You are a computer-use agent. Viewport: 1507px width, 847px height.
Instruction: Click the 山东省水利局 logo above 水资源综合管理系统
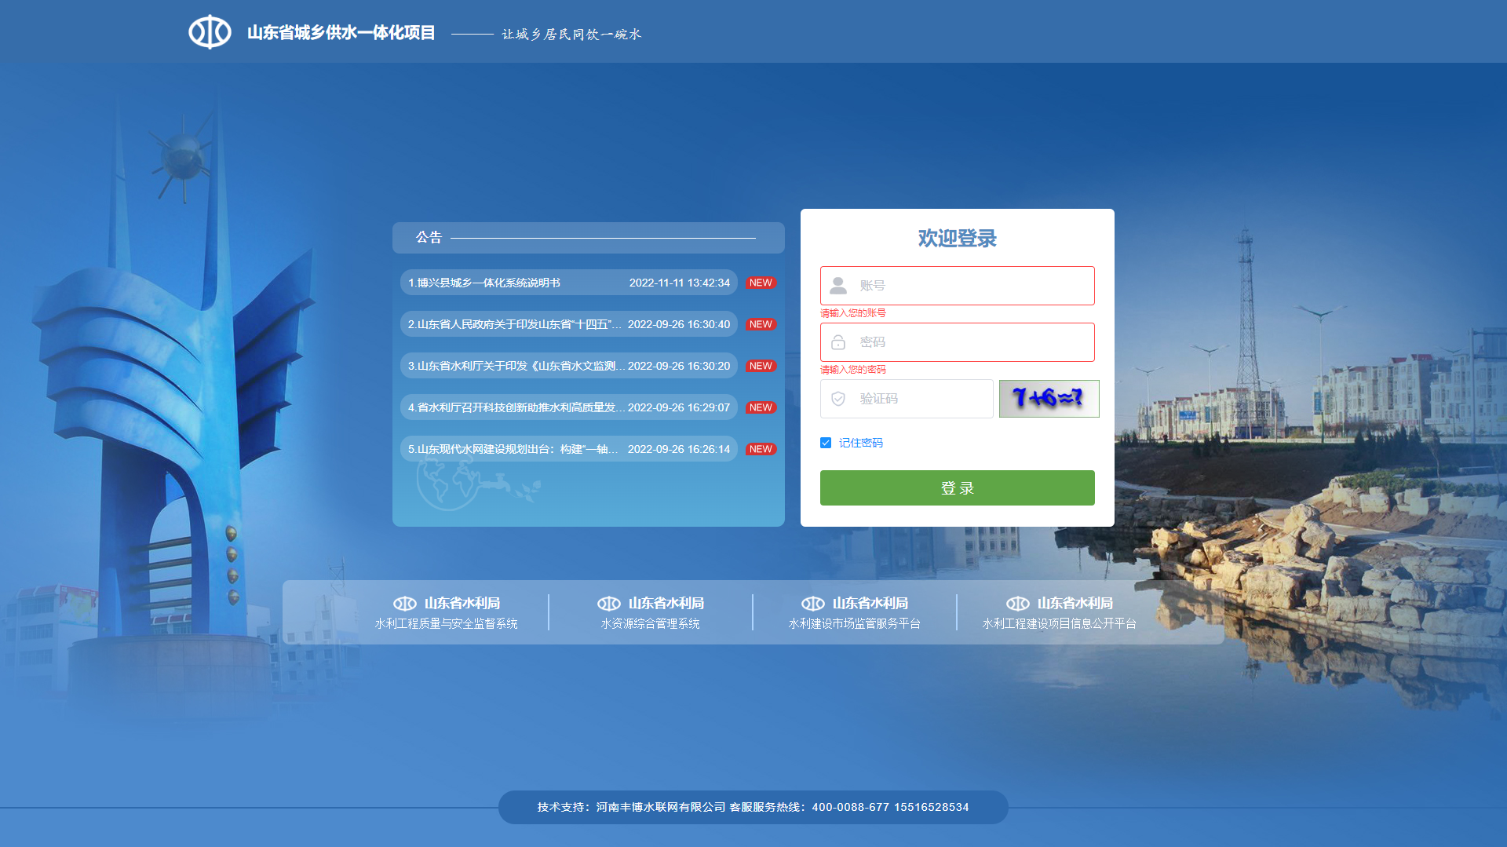[610, 603]
